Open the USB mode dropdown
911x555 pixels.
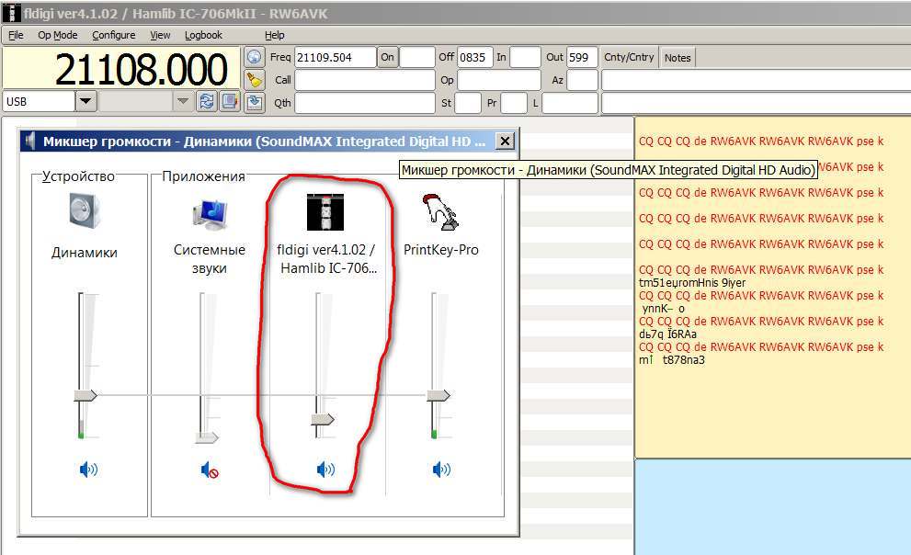tap(85, 101)
